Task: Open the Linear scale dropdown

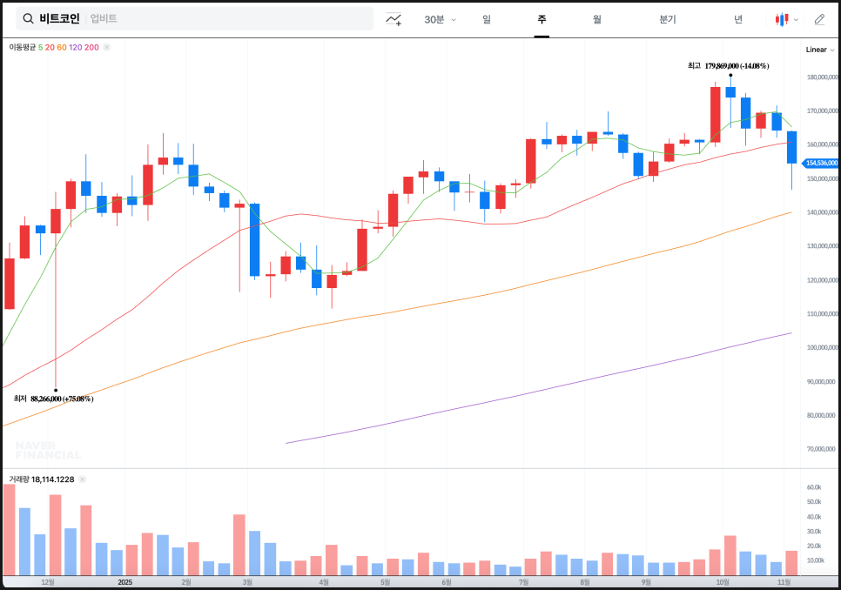Action: pyautogui.click(x=819, y=50)
